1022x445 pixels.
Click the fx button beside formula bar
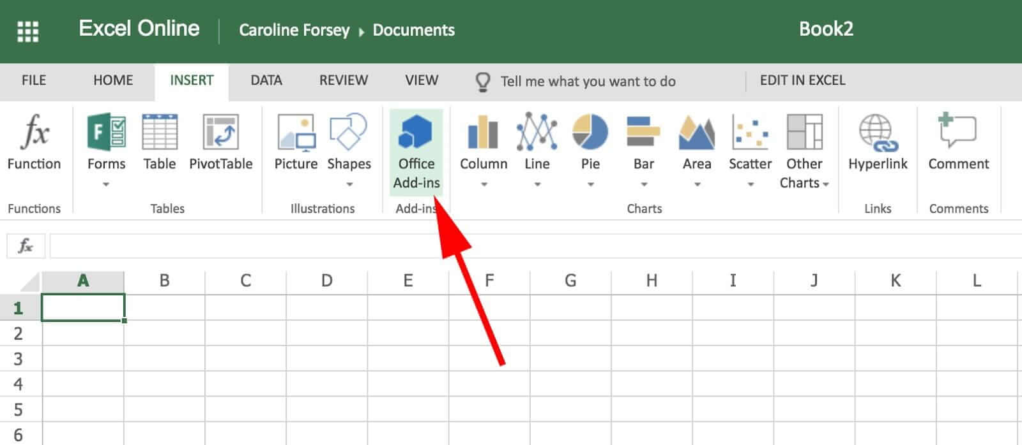click(26, 246)
